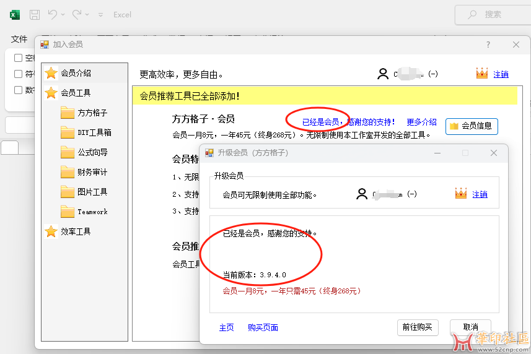This screenshot has height=354, width=531.
Task: Open the DIY工具箱 folder
Action: (x=94, y=132)
